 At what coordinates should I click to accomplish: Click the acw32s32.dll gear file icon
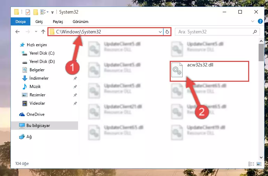pos(177,70)
